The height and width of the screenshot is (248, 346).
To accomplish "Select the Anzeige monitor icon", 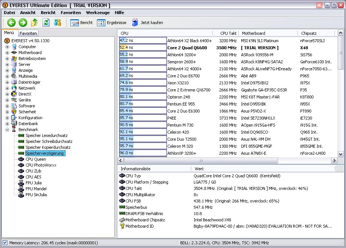I will point(14,70).
